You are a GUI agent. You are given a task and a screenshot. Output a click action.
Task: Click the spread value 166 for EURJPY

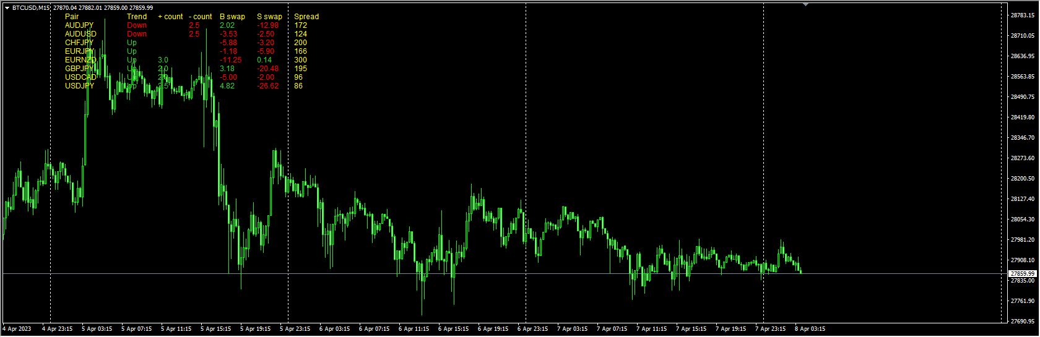click(301, 51)
